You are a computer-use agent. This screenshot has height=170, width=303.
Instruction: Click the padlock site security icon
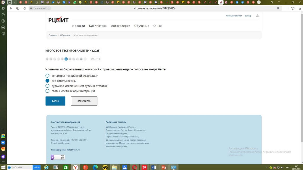[x=31, y=8]
